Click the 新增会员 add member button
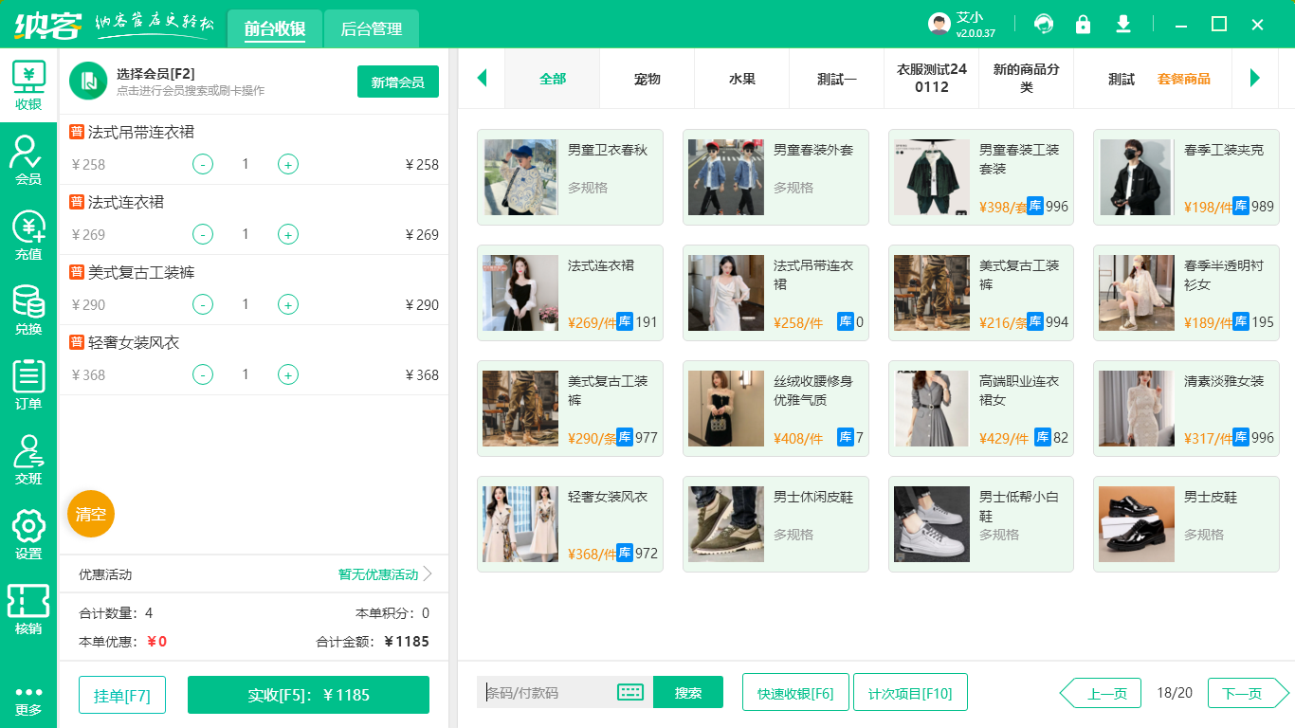 click(x=397, y=82)
